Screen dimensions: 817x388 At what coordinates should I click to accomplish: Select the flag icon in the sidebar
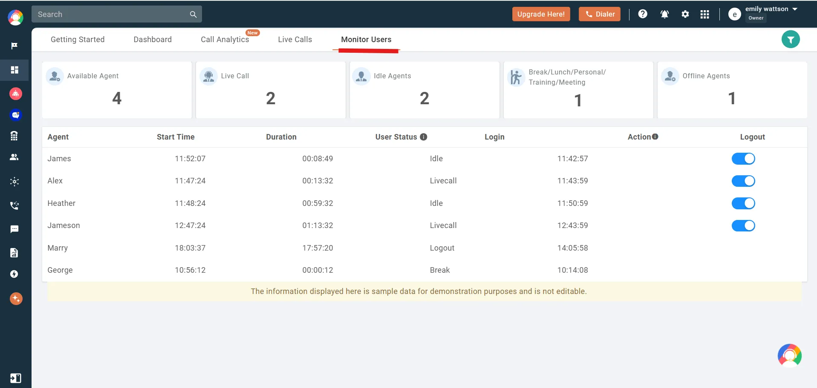[14, 46]
